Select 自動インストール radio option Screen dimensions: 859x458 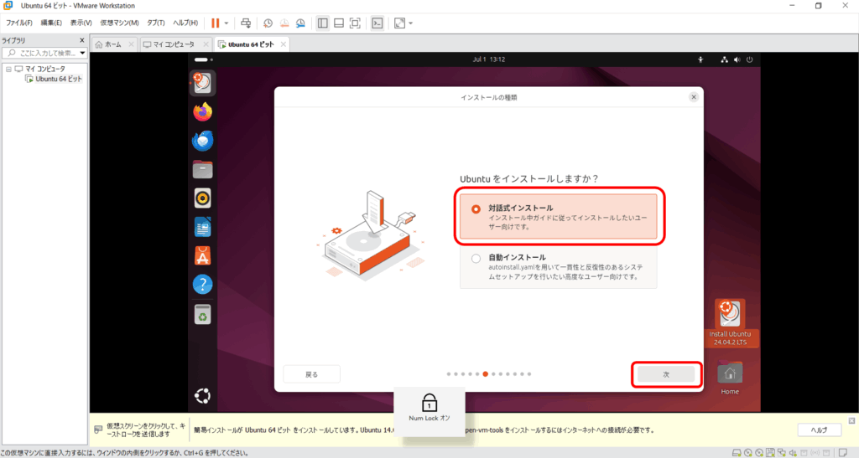[476, 259]
